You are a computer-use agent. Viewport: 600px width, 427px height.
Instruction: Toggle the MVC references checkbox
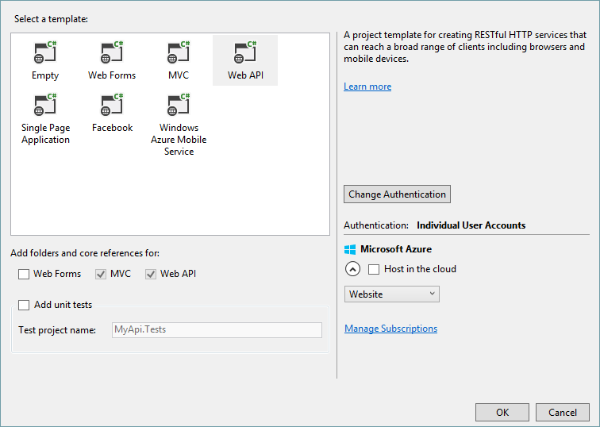point(101,274)
